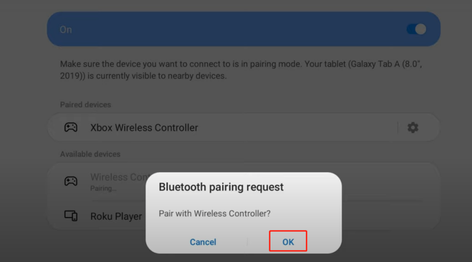472x262 pixels.
Task: Select the Roku Player device name
Action: click(116, 216)
